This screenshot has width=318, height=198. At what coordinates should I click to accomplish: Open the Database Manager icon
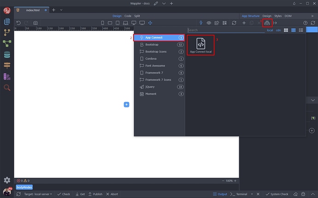coord(7,54)
